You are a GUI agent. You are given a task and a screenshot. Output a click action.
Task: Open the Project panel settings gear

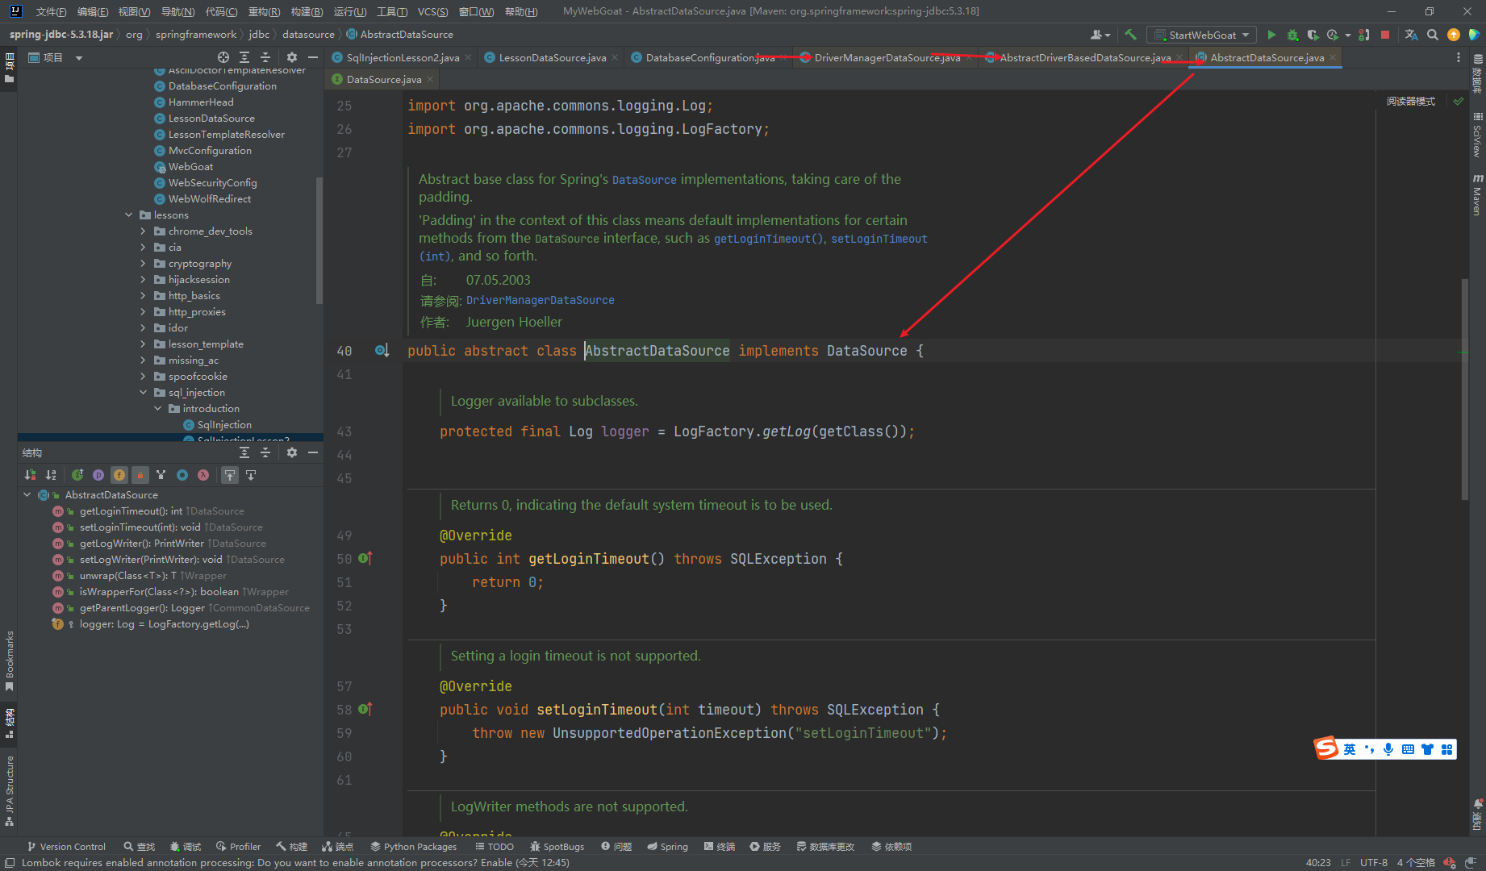click(x=292, y=57)
